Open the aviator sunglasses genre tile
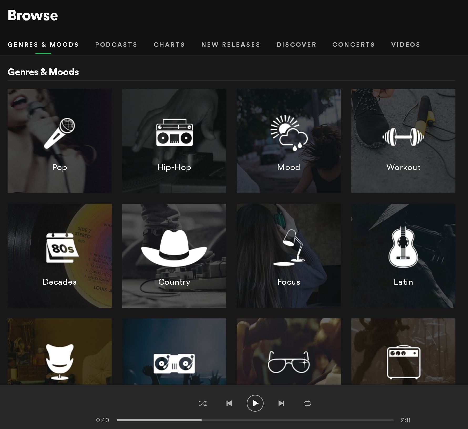 point(289,351)
